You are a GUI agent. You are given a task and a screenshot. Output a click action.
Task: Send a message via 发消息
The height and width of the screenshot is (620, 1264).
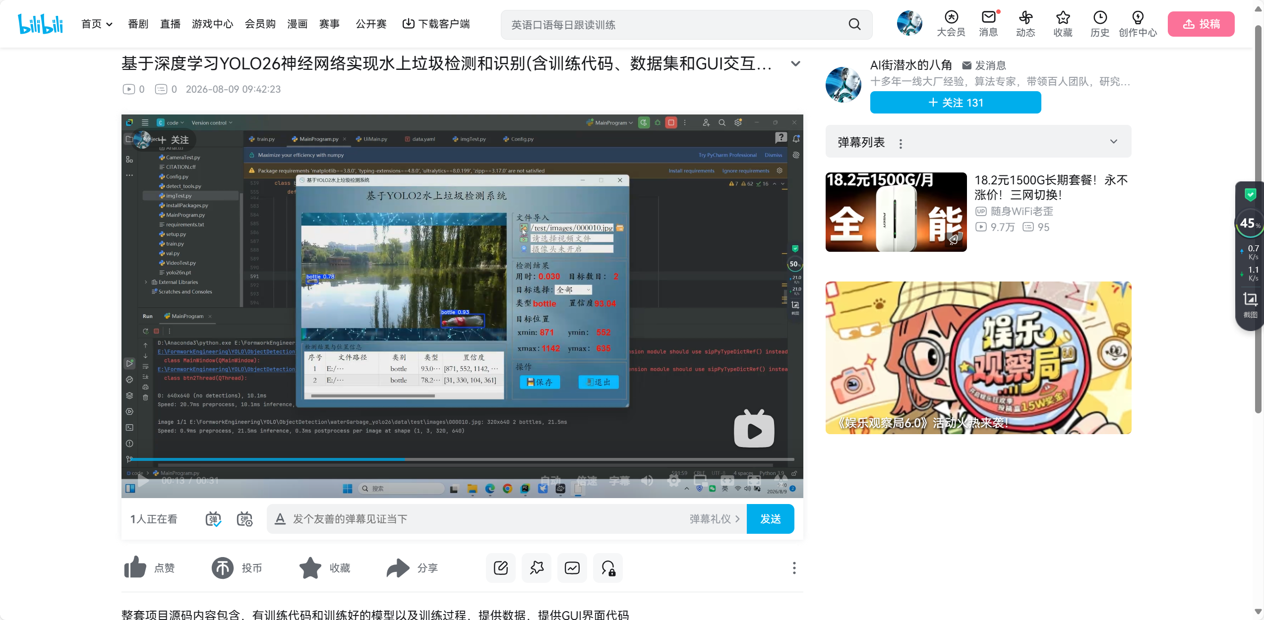point(984,65)
